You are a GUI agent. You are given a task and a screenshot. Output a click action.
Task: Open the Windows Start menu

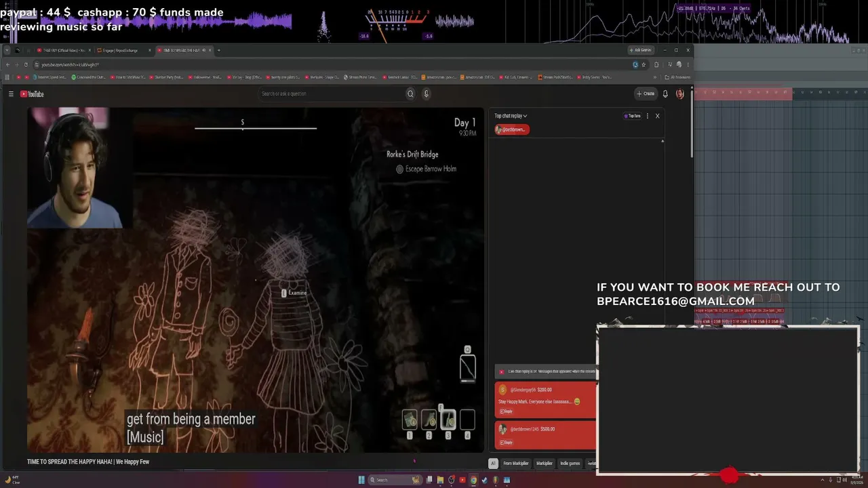point(361,480)
